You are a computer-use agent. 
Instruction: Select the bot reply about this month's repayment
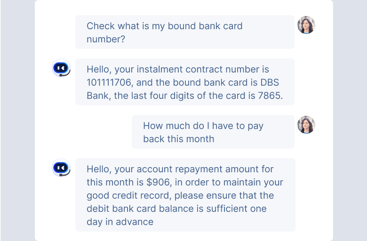[x=184, y=195]
